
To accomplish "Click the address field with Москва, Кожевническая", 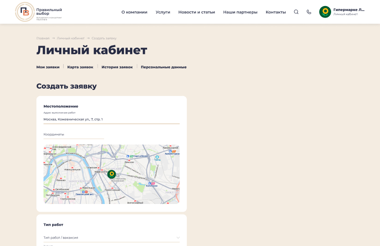I will pyautogui.click(x=112, y=120).
